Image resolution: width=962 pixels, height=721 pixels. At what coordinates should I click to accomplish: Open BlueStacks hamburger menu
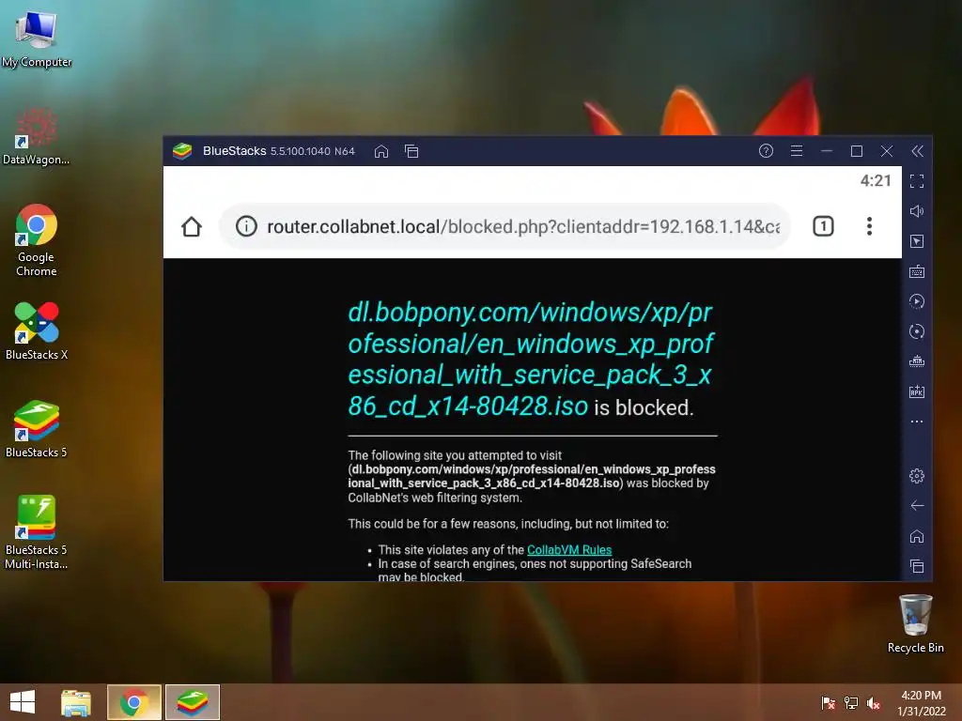[797, 151]
